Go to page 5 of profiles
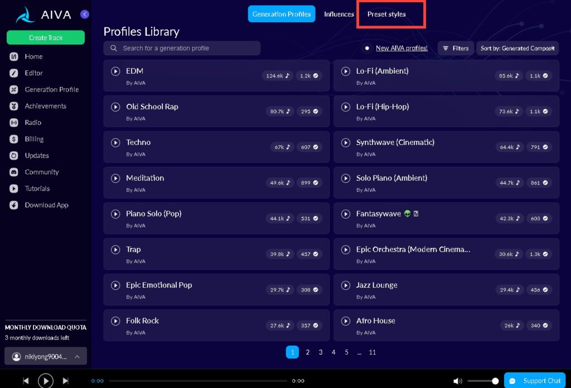 coord(346,352)
